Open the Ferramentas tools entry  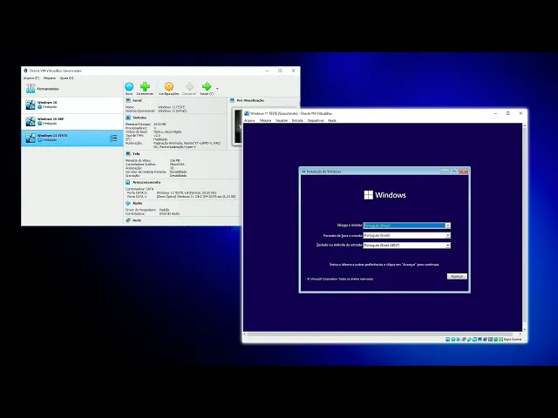[x=71, y=89]
